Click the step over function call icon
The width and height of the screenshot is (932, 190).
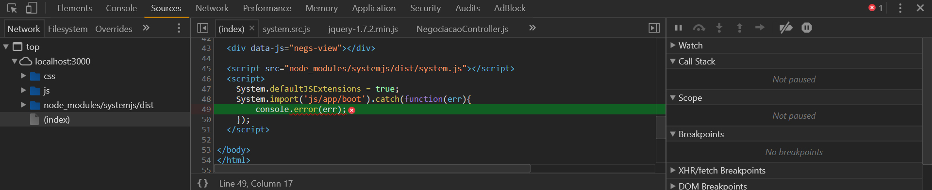(699, 28)
